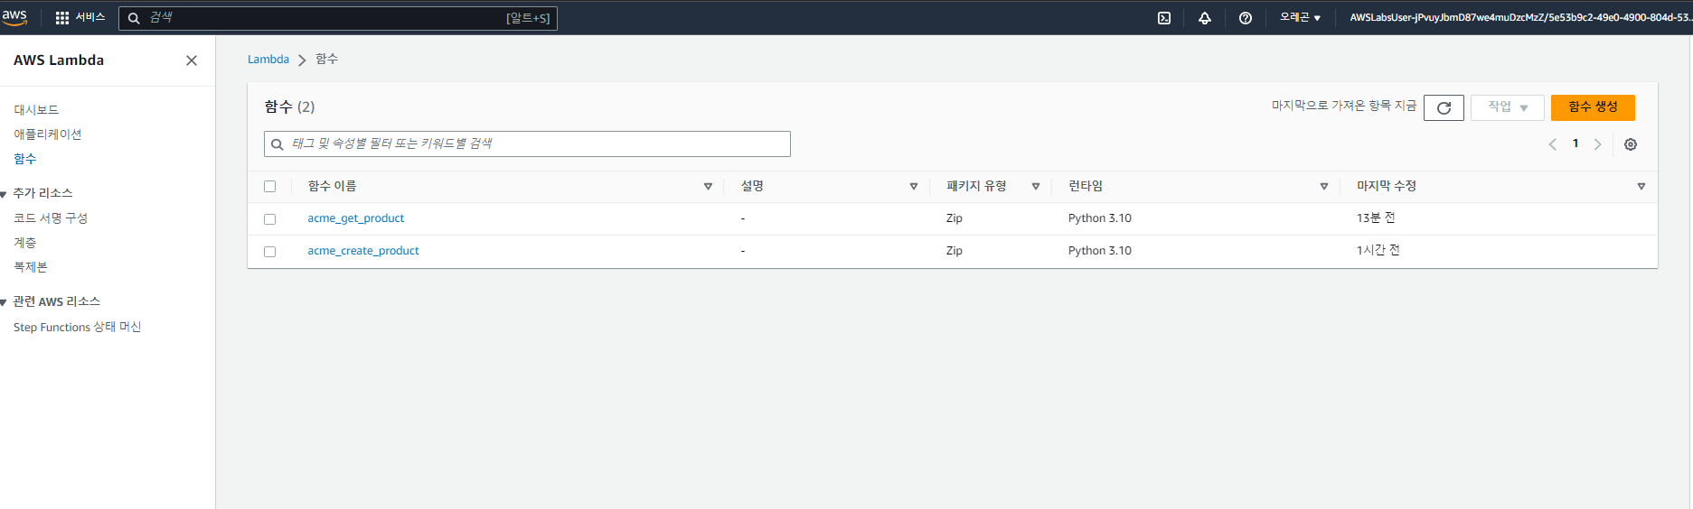
Task: Click Python 3.10 in acme_get_product row
Action: pos(1100,218)
